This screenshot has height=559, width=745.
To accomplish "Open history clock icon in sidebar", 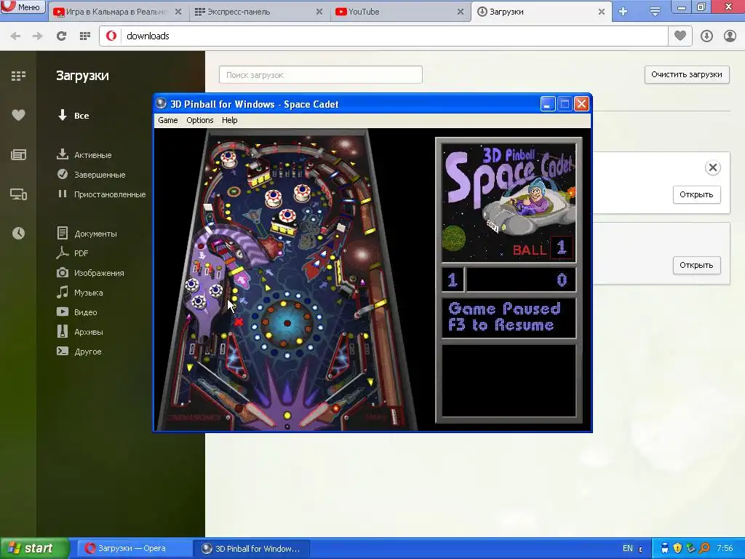I will coord(18,234).
